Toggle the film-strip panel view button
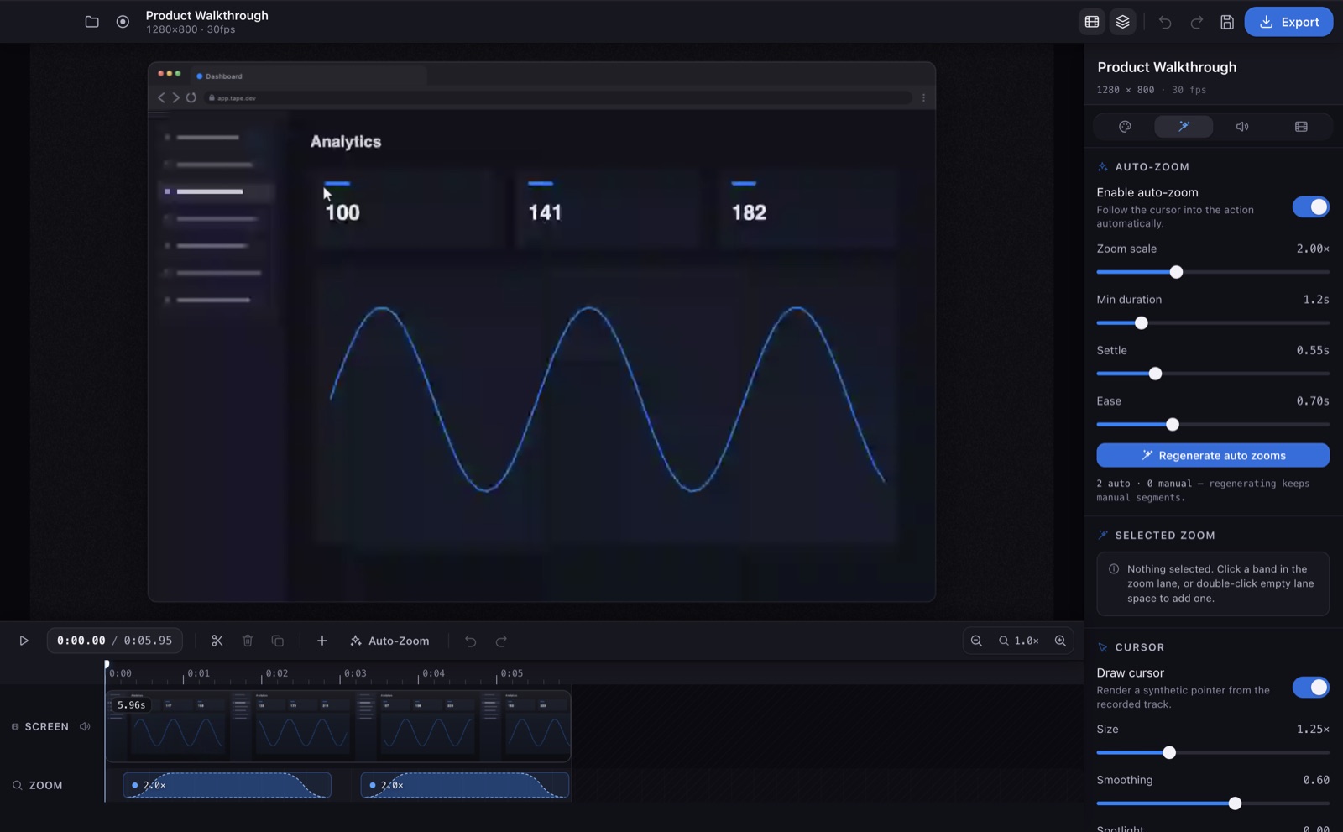Image resolution: width=1343 pixels, height=832 pixels. 1092,22
